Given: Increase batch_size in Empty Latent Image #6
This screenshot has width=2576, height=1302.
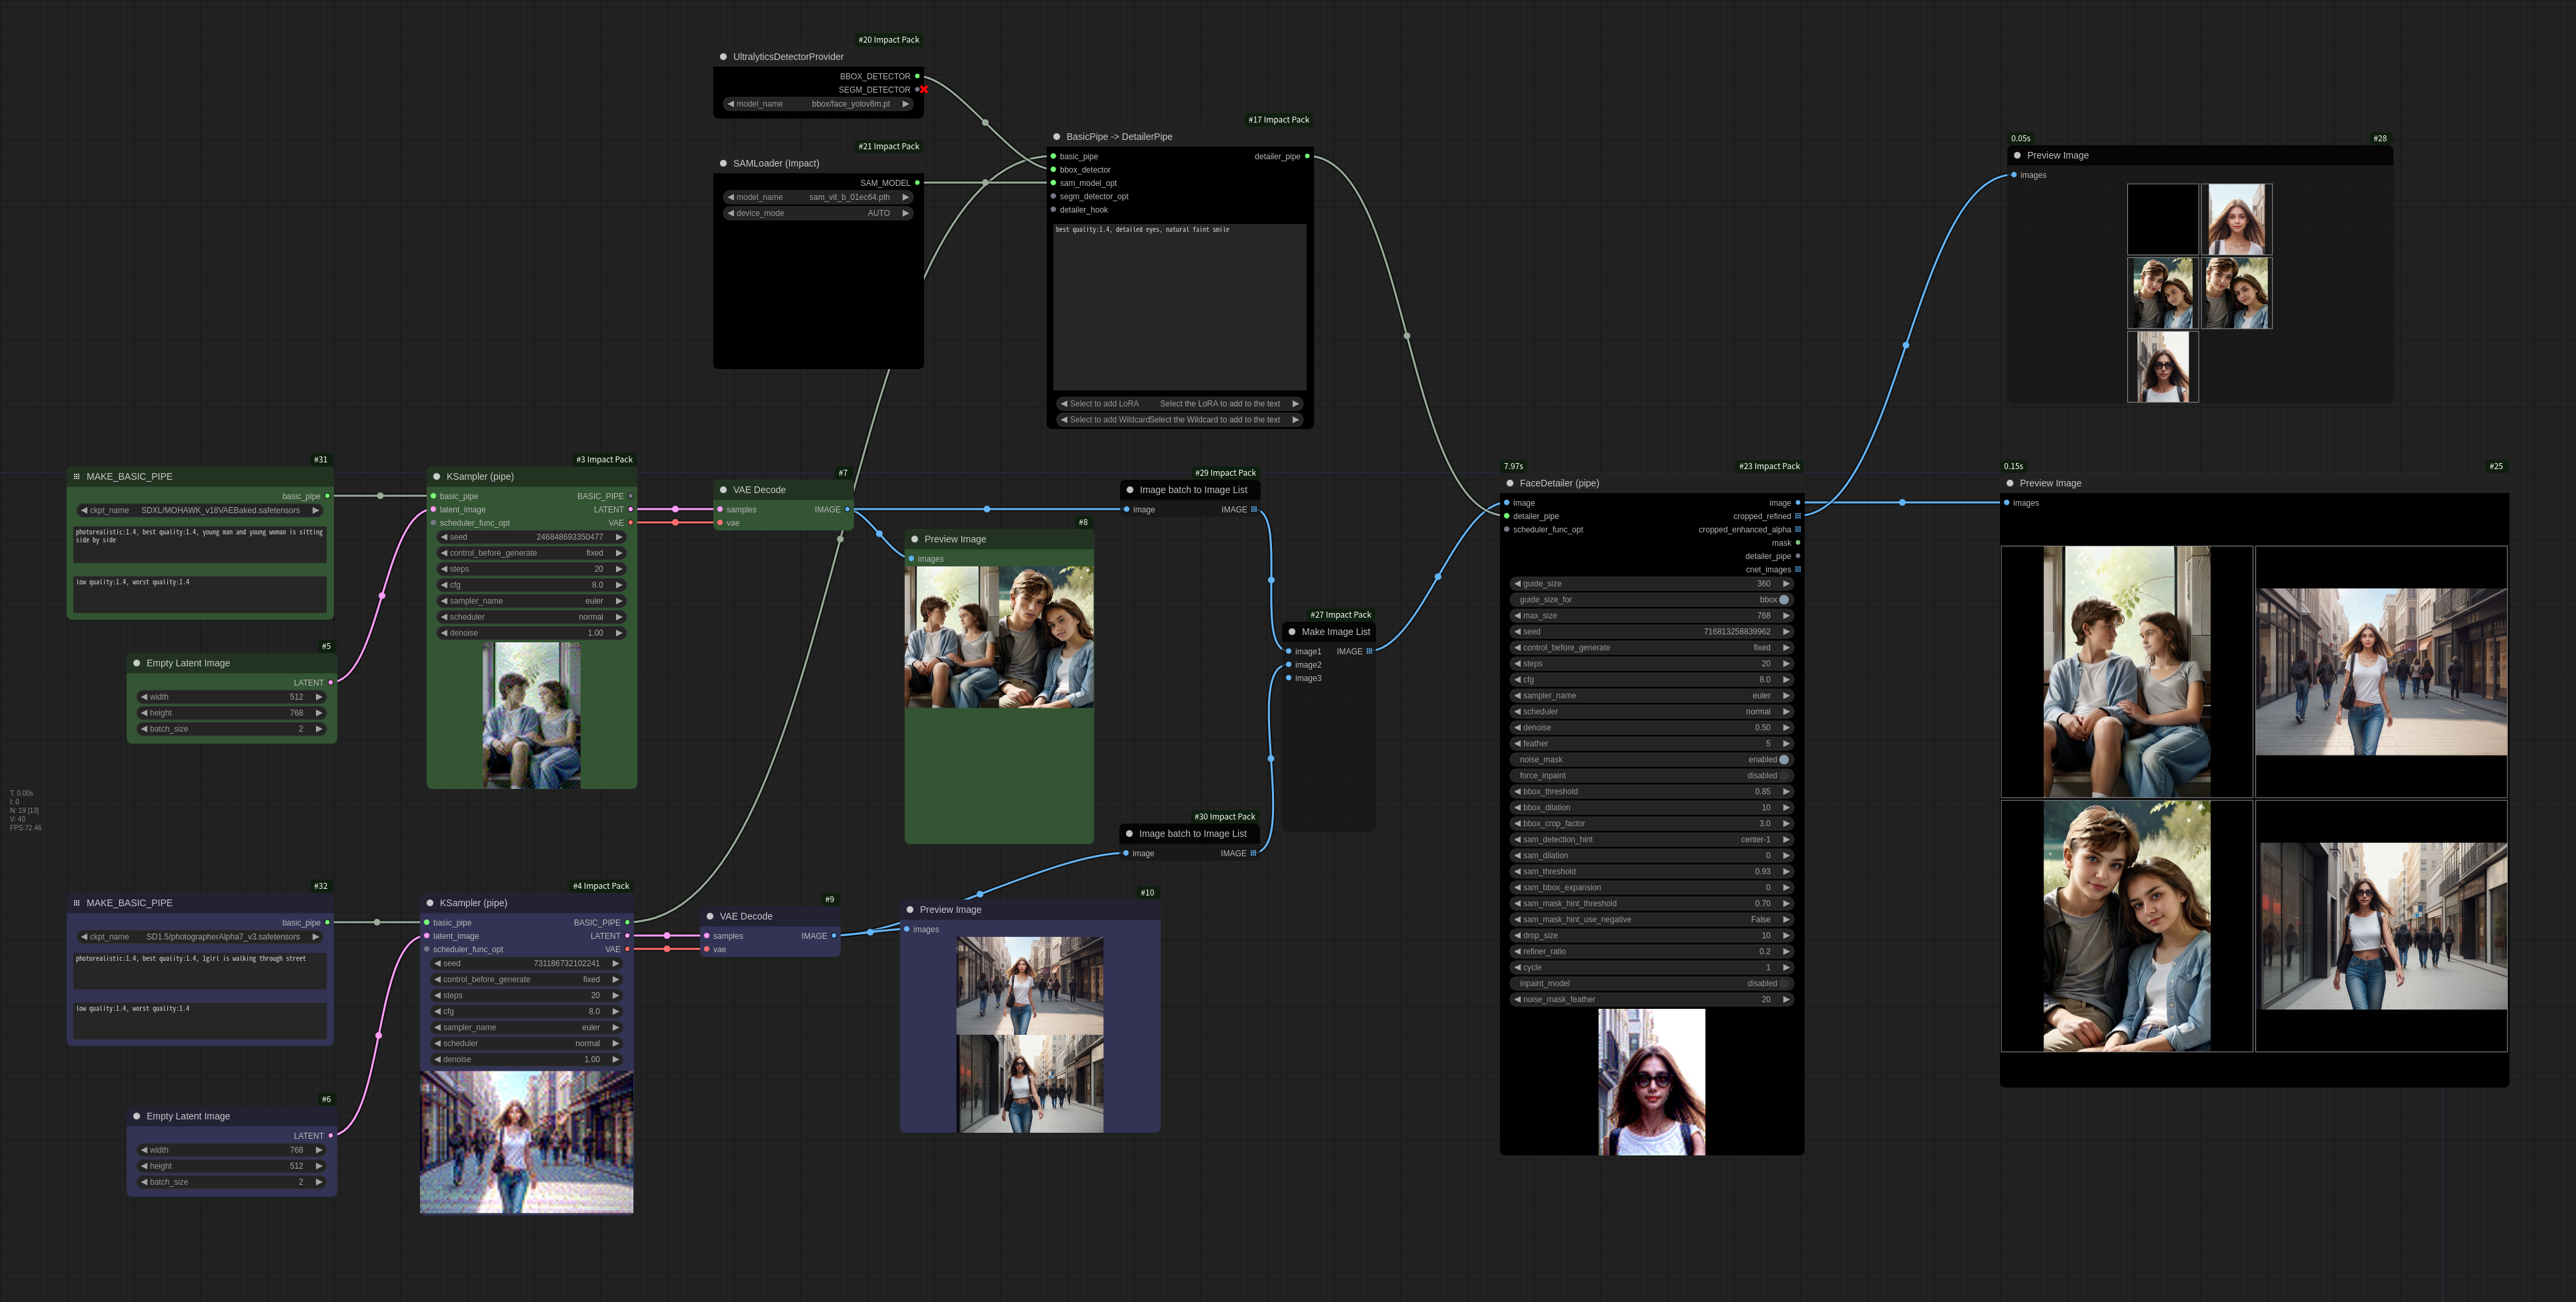Looking at the screenshot, I should click(x=319, y=1182).
